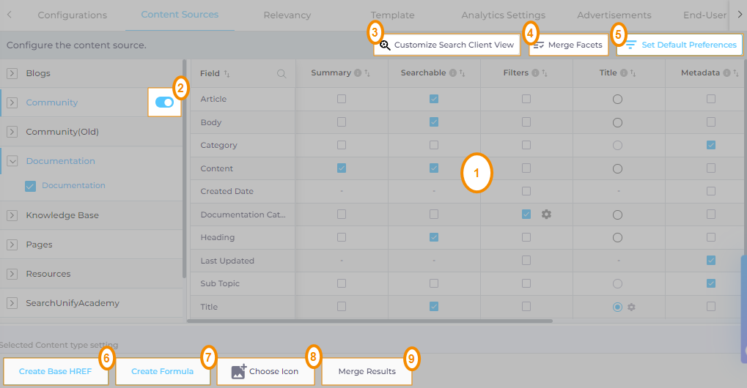This screenshot has width=747, height=388.
Task: Click the Filters column info icon
Action: (x=534, y=73)
